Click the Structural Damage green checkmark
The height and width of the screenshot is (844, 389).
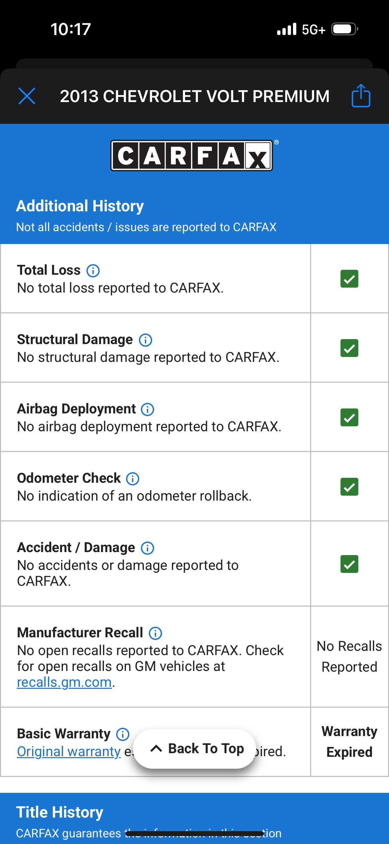(349, 348)
